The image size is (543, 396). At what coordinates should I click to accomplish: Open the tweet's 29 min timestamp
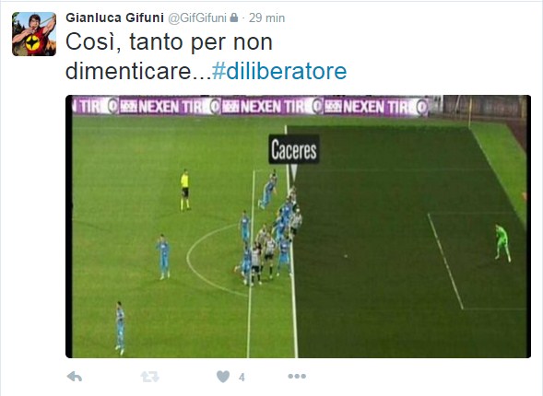coord(266,17)
